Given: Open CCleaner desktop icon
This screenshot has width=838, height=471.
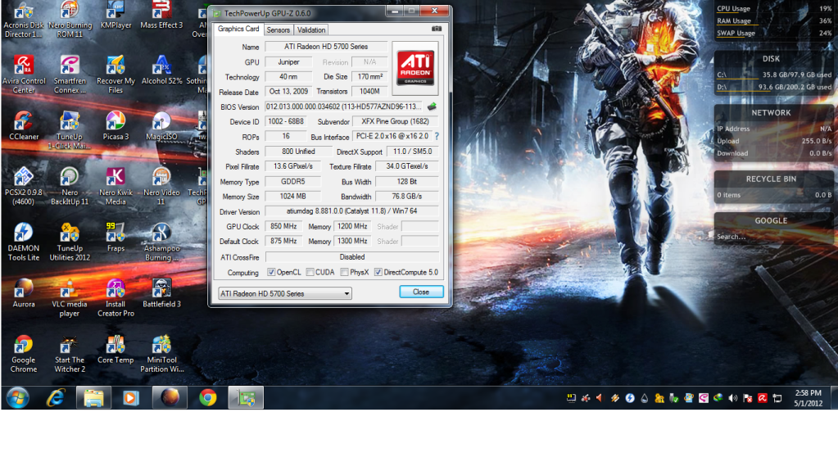Looking at the screenshot, I should pos(24,126).
